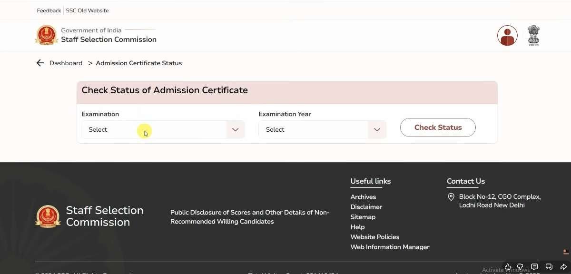The height and width of the screenshot is (274, 571).
Task: Open the comment message icon
Action: [x=534, y=267]
